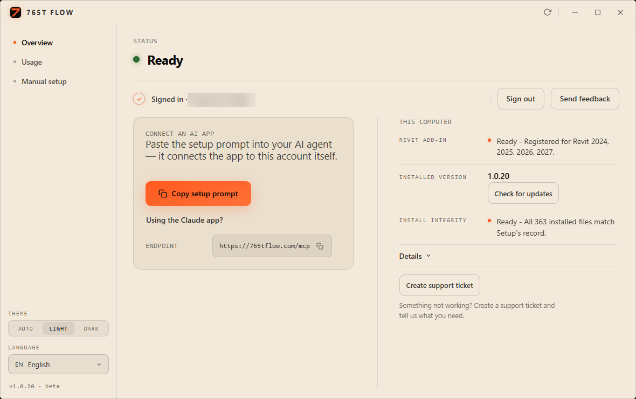This screenshot has height=399, width=636.
Task: Open the Usage page
Action: [x=32, y=62]
